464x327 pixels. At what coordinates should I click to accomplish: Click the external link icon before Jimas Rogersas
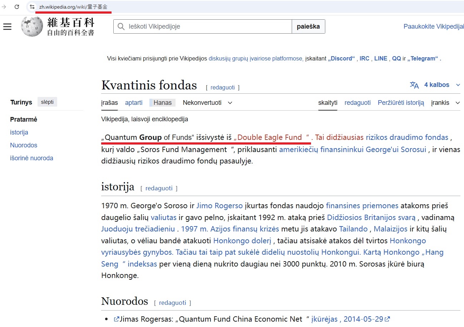(x=116, y=319)
